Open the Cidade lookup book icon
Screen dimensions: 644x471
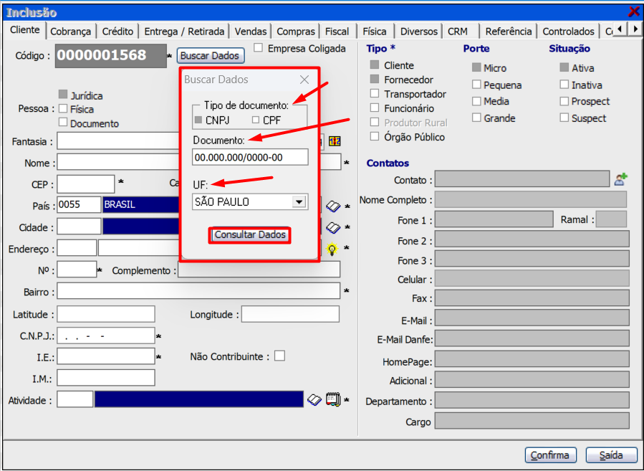(333, 228)
